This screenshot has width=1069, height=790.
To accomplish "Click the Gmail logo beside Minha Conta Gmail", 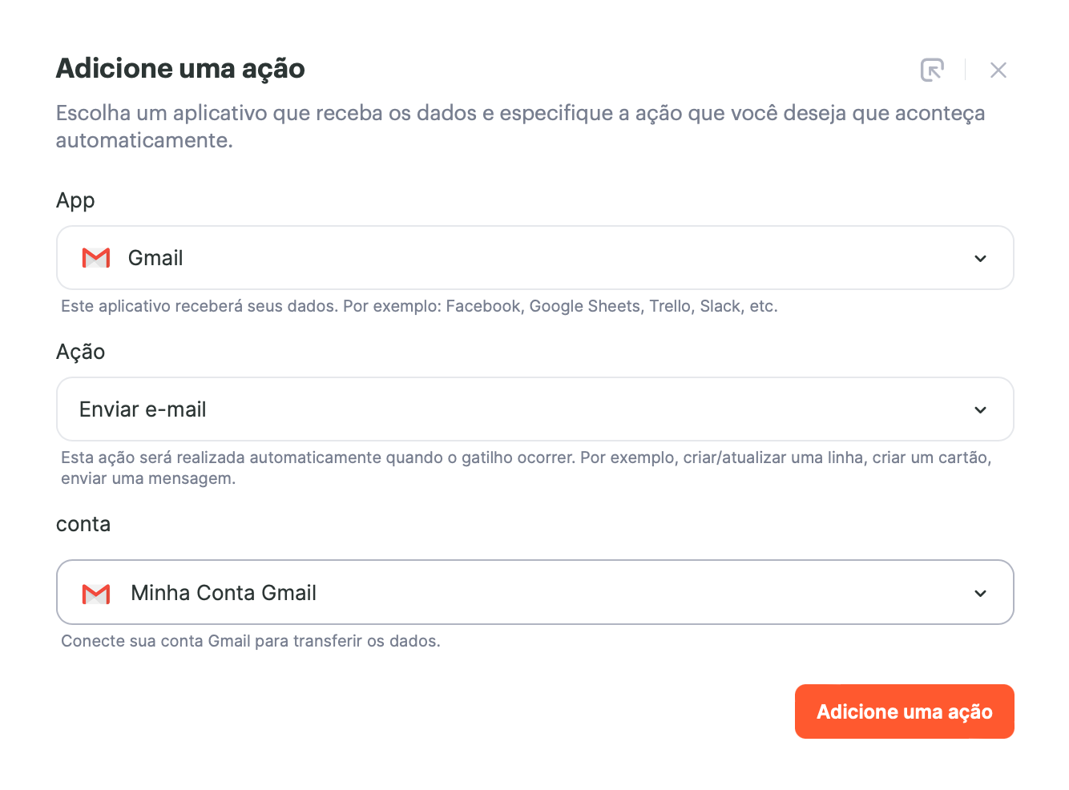I will 96,593.
